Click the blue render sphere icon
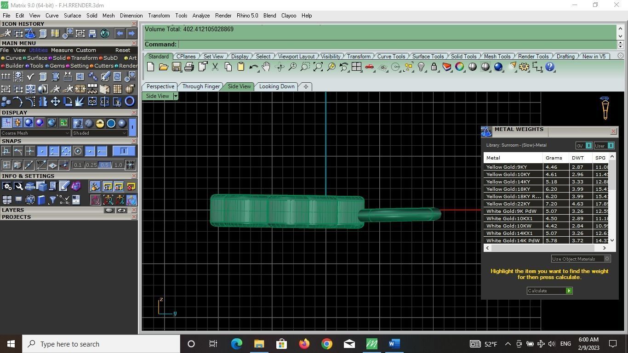628x353 pixels. [x=498, y=67]
